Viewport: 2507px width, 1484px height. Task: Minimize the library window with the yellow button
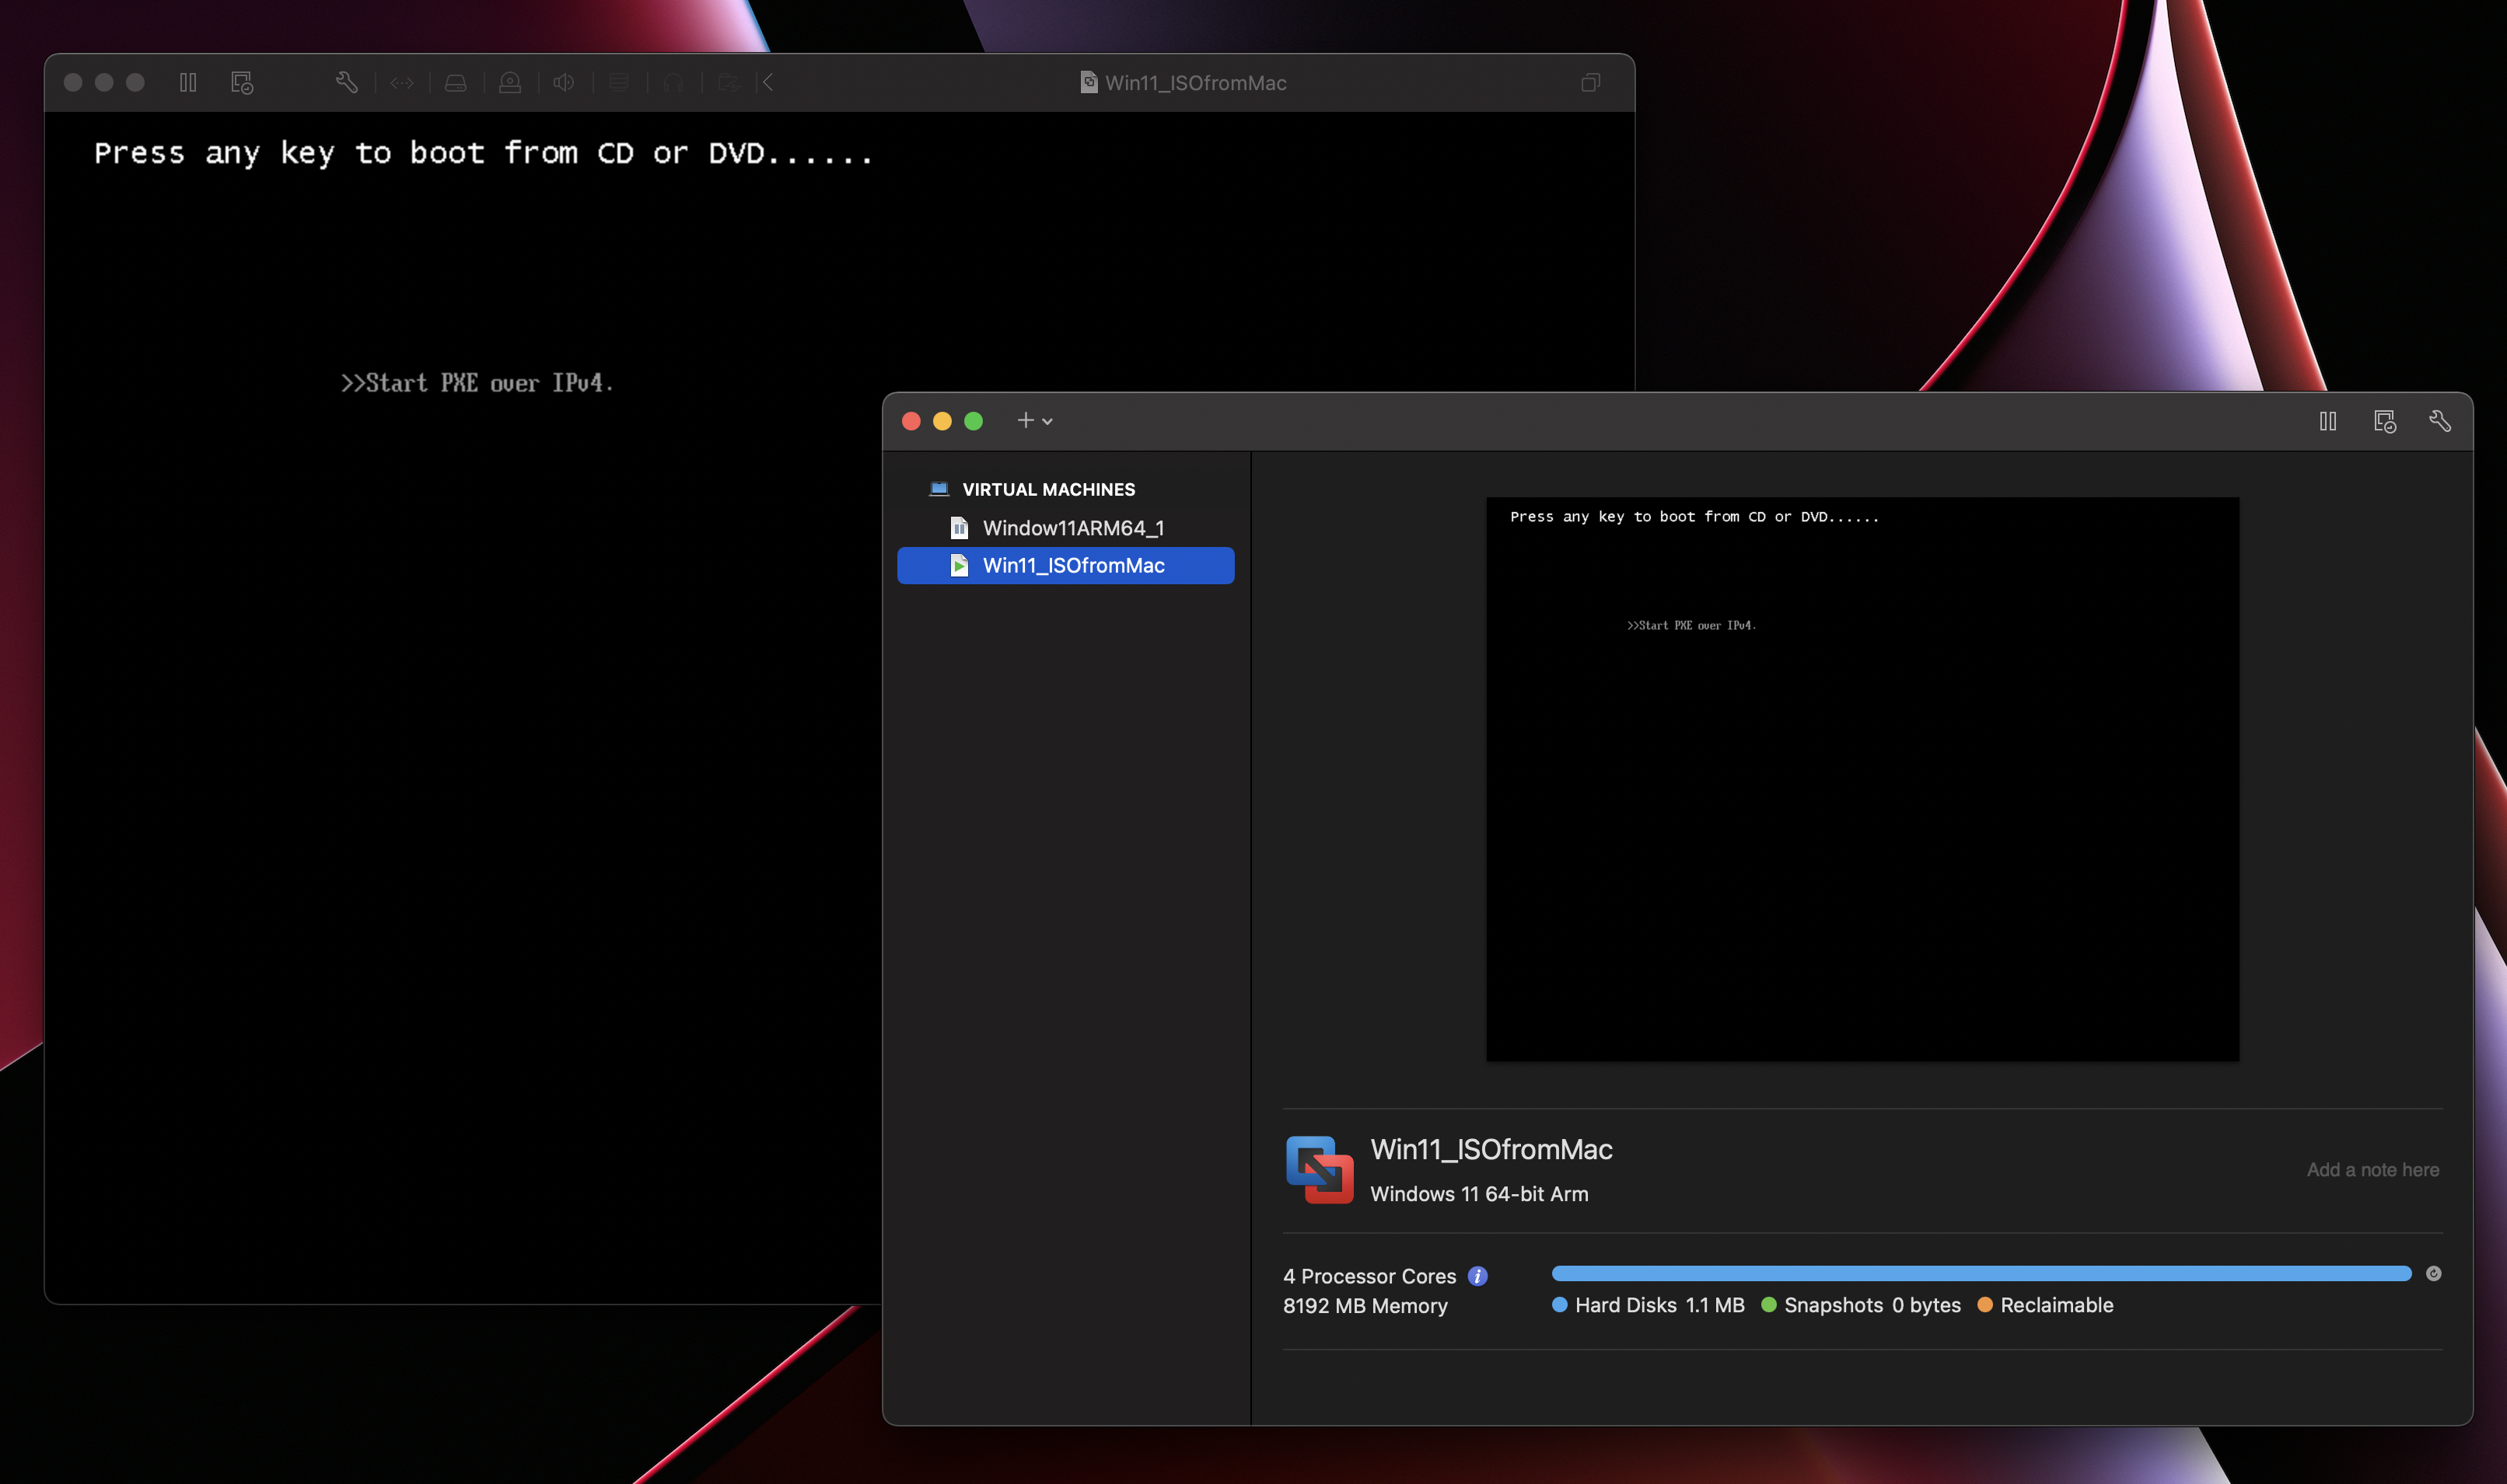942,421
